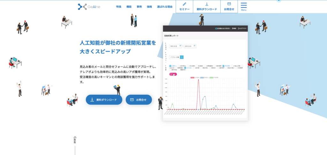Open the セミナー pencil button in header
327x155 pixels.
pos(184,6)
